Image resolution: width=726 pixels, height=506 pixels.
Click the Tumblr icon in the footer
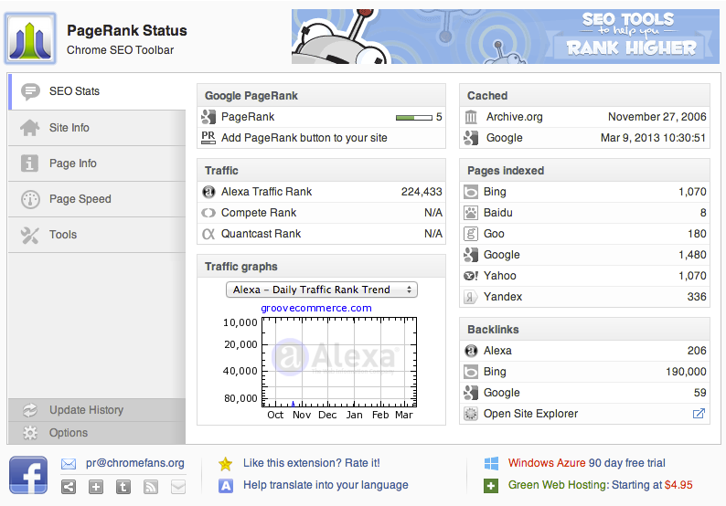pyautogui.click(x=123, y=487)
